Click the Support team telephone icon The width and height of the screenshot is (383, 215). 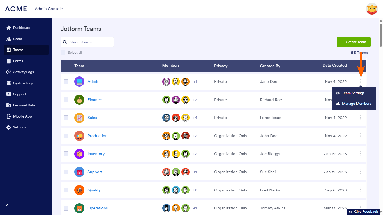click(x=79, y=172)
